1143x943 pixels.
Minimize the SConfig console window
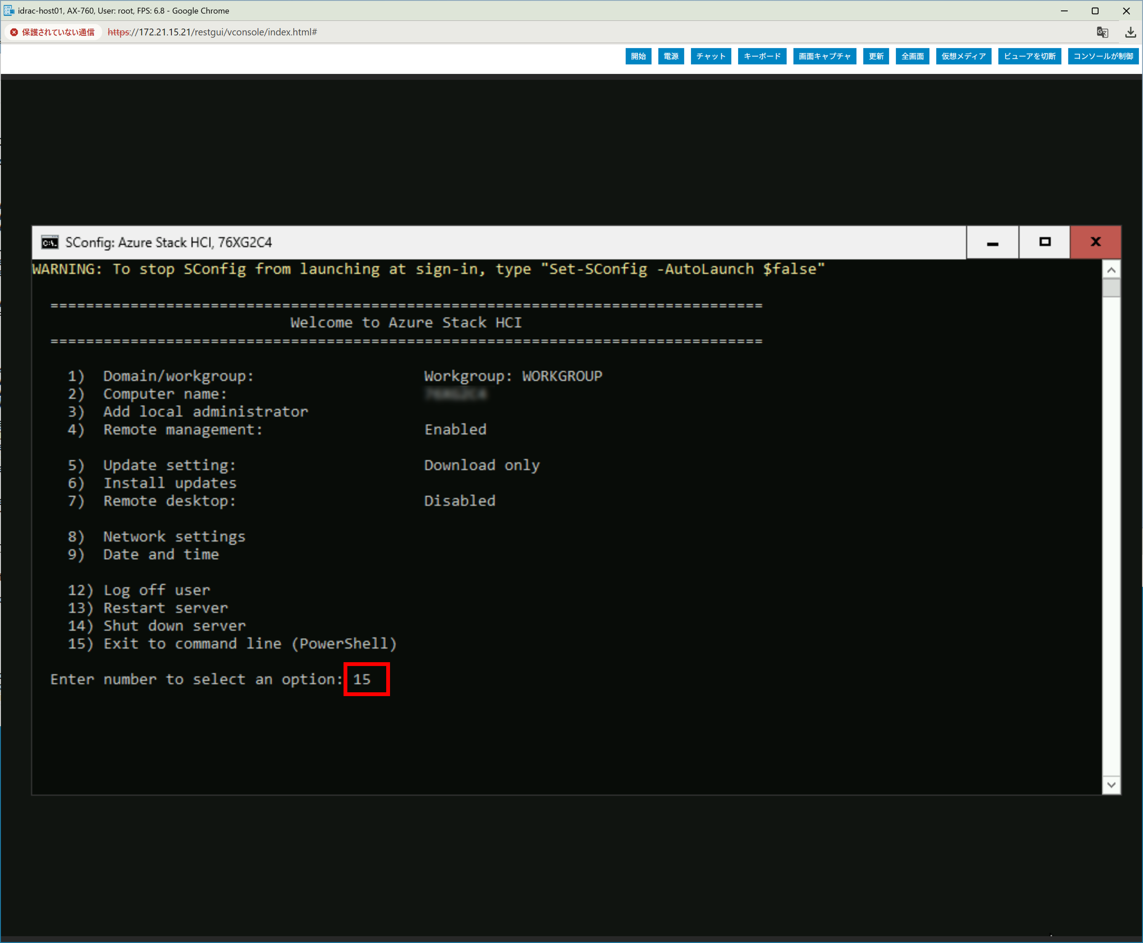[992, 243]
